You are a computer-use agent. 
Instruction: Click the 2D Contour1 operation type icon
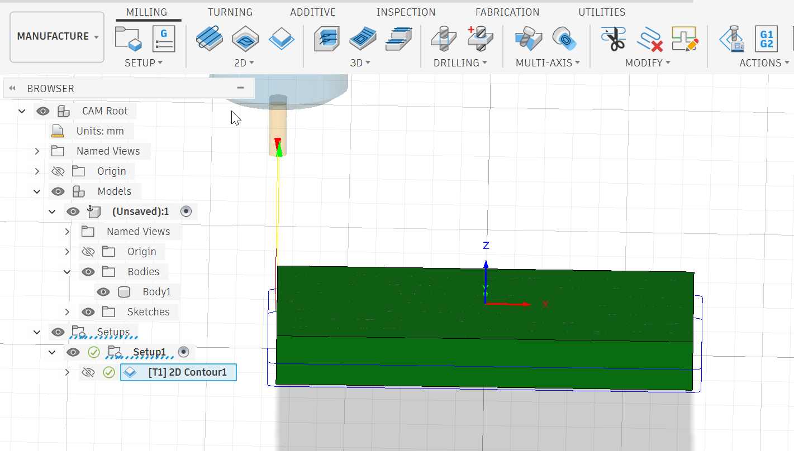tap(130, 372)
